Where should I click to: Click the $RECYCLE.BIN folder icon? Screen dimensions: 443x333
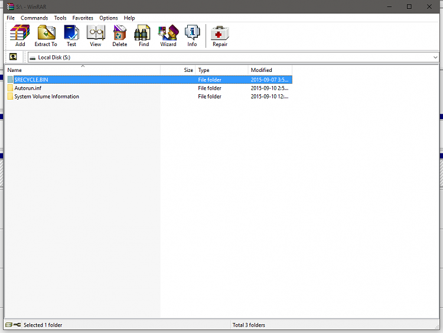tap(10, 80)
